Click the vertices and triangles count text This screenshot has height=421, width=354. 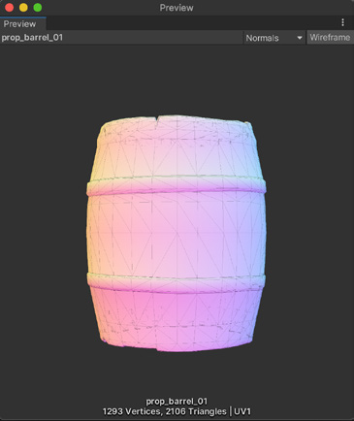pyautogui.click(x=164, y=411)
